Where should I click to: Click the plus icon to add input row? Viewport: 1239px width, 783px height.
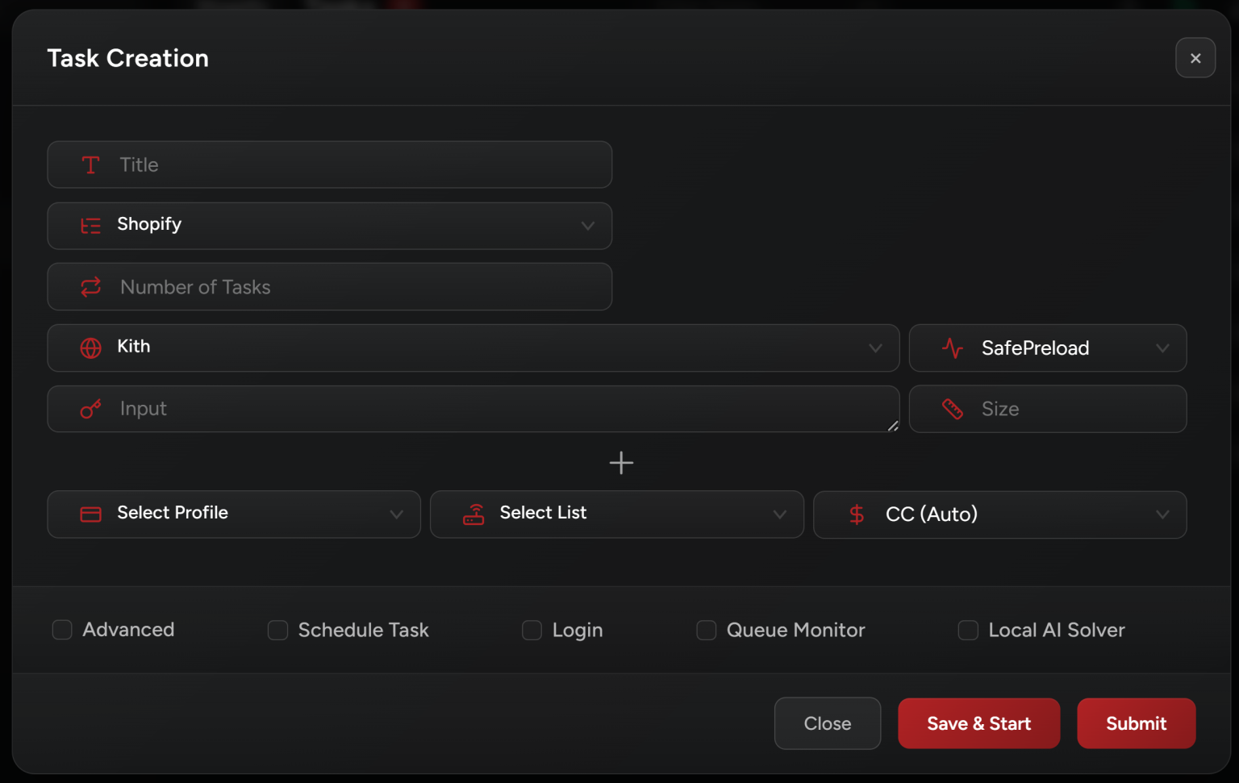coord(621,463)
